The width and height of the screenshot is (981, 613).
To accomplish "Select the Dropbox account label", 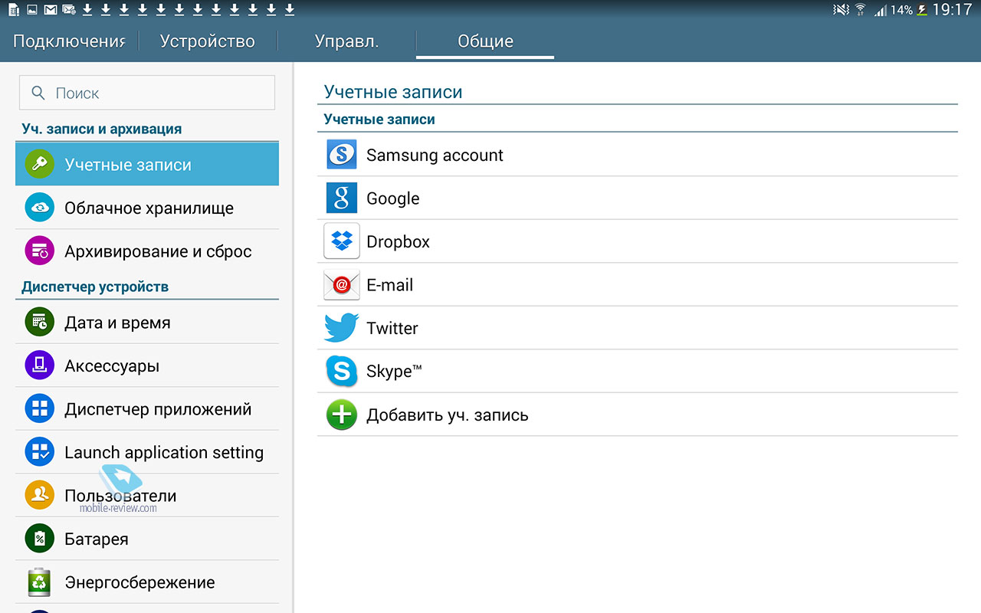I will pyautogui.click(x=398, y=241).
